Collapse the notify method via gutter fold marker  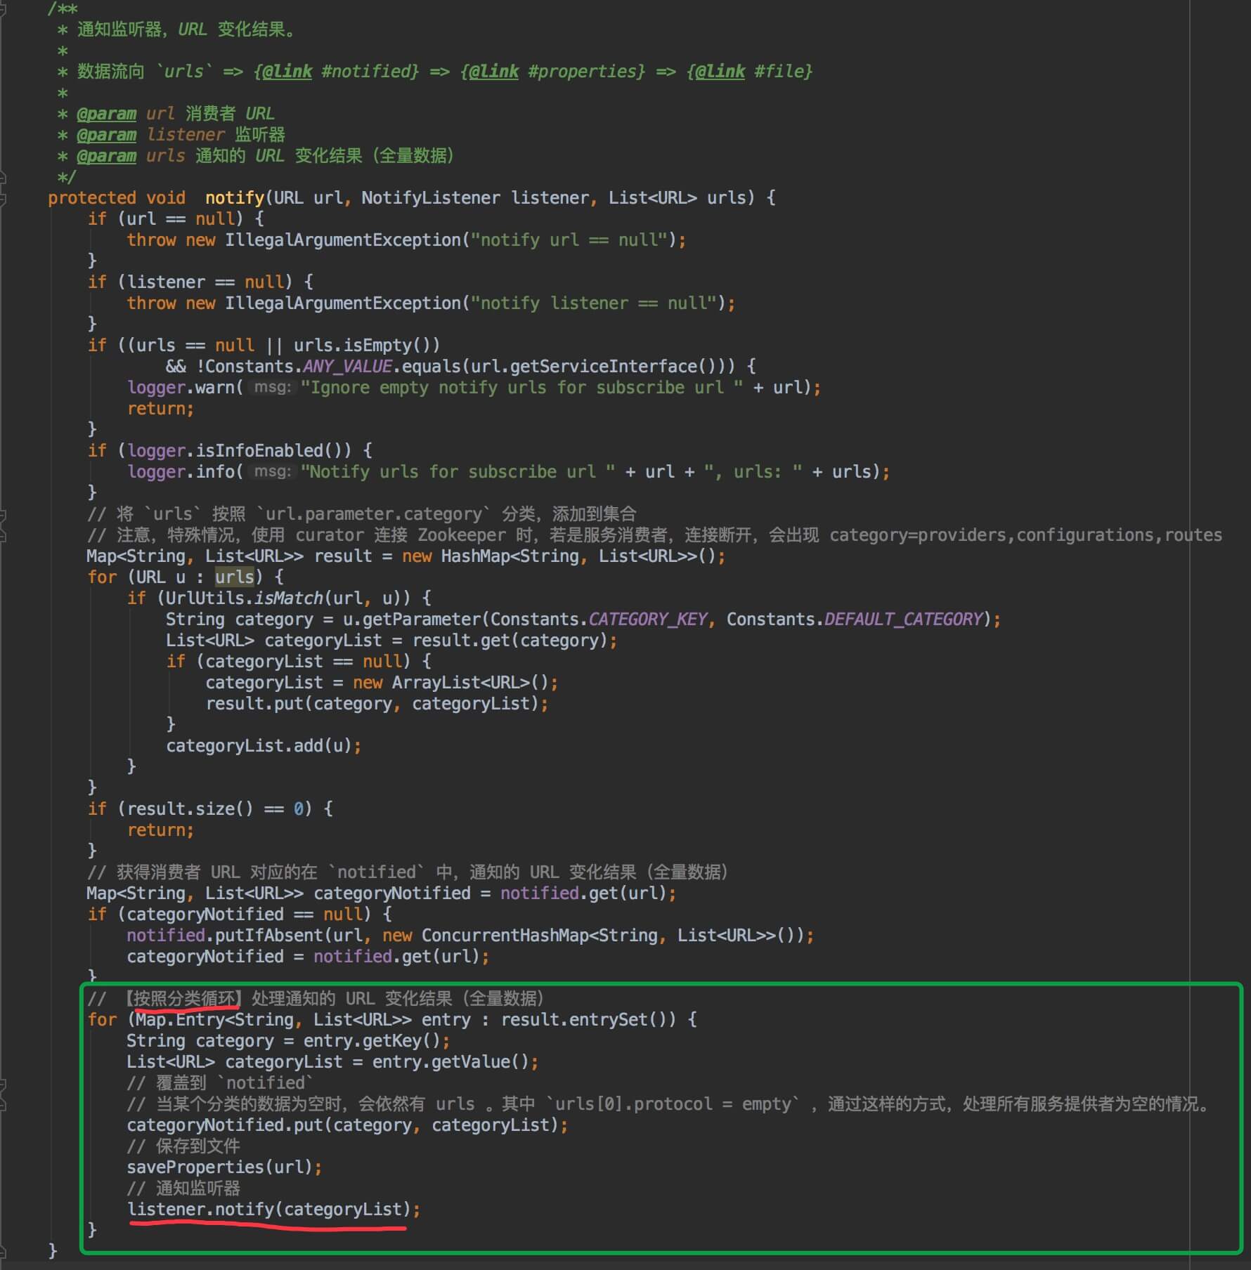click(2, 199)
